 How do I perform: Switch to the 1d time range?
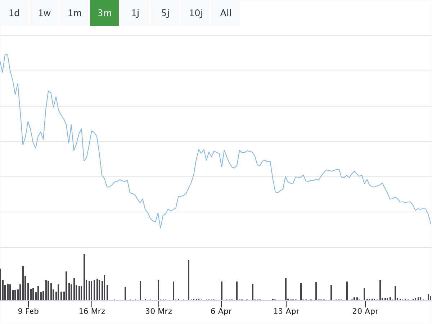tap(14, 13)
